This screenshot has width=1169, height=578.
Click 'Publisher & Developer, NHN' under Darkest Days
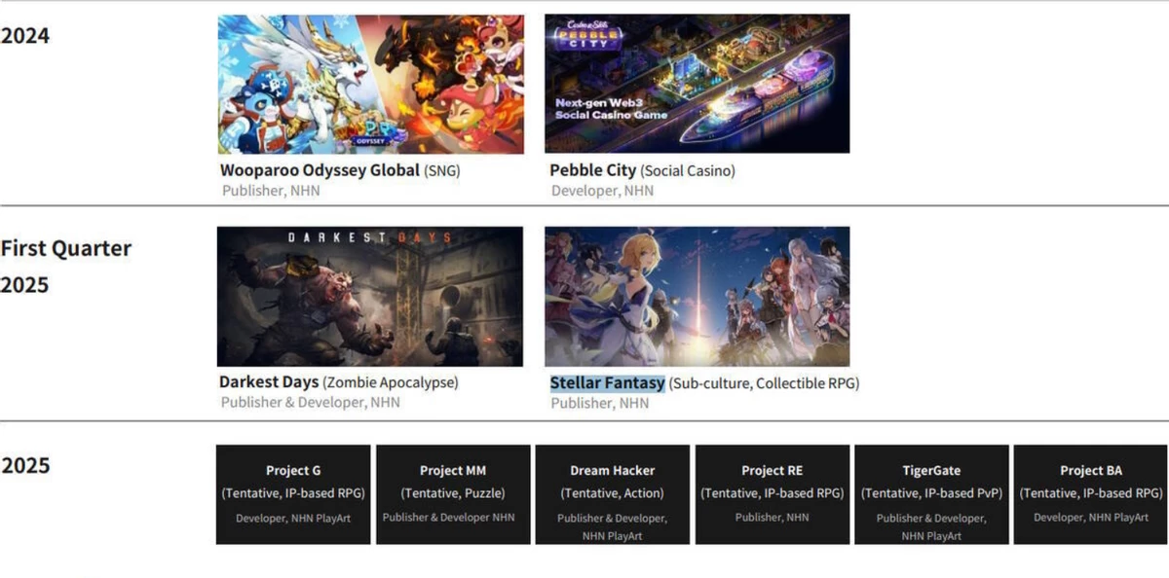(311, 403)
